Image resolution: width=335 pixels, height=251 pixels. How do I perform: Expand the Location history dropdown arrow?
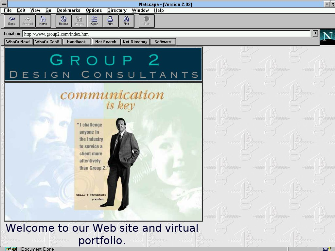click(x=315, y=34)
